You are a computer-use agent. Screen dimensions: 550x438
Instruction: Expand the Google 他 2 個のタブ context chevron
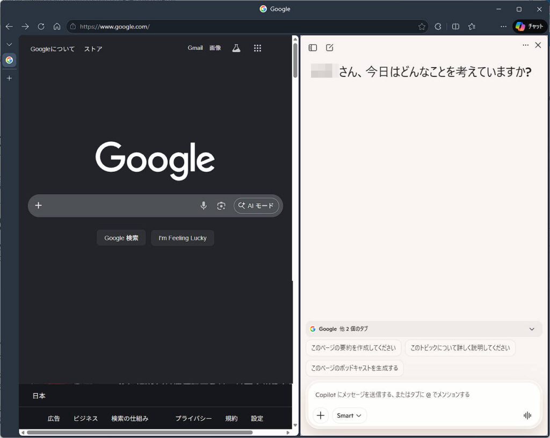pyautogui.click(x=532, y=329)
